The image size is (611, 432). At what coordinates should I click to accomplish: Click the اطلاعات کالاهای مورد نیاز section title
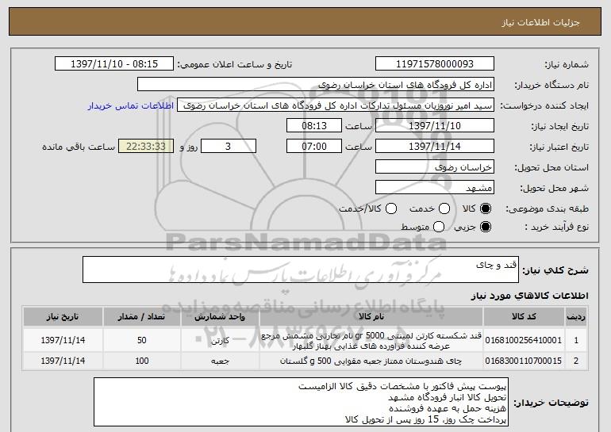pyautogui.click(x=529, y=296)
